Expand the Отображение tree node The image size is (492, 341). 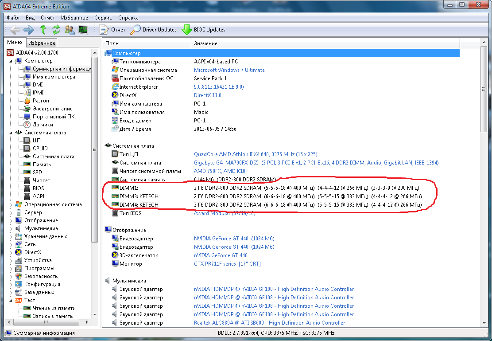pos(11,221)
